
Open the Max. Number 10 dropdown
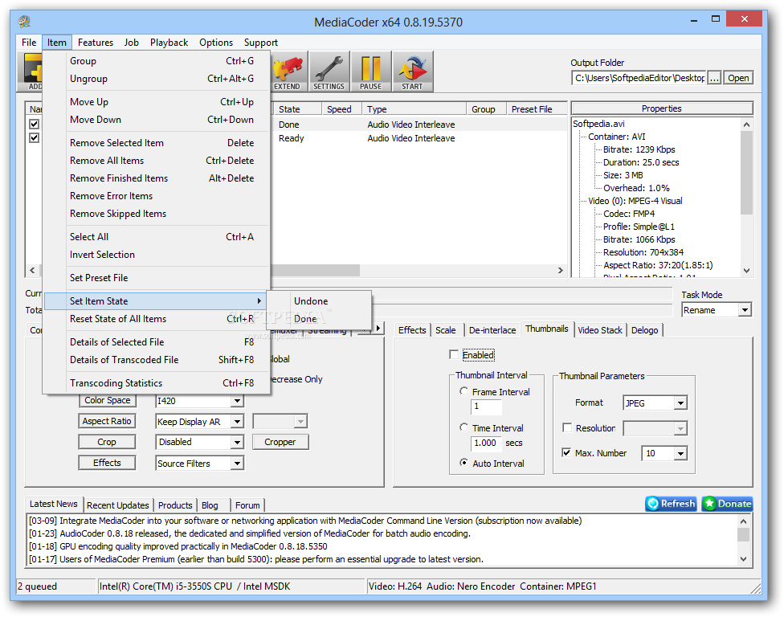[680, 453]
